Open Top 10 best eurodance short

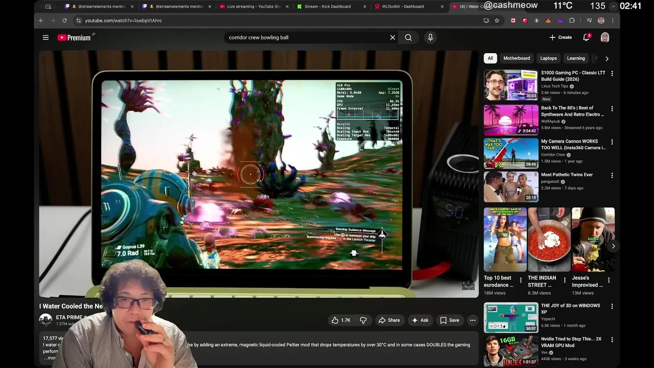[x=505, y=239]
